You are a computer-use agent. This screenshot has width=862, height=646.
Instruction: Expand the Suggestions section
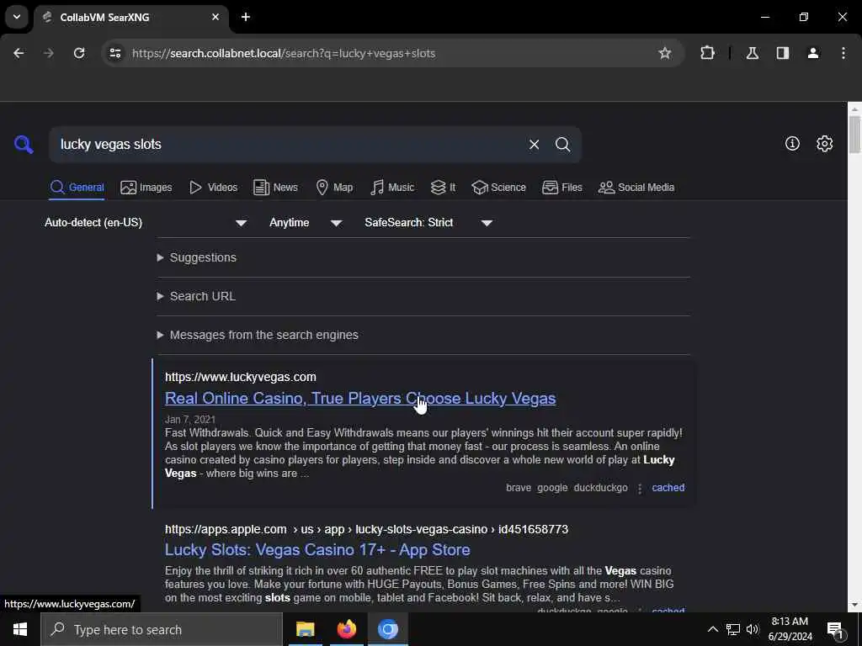pyautogui.click(x=197, y=257)
